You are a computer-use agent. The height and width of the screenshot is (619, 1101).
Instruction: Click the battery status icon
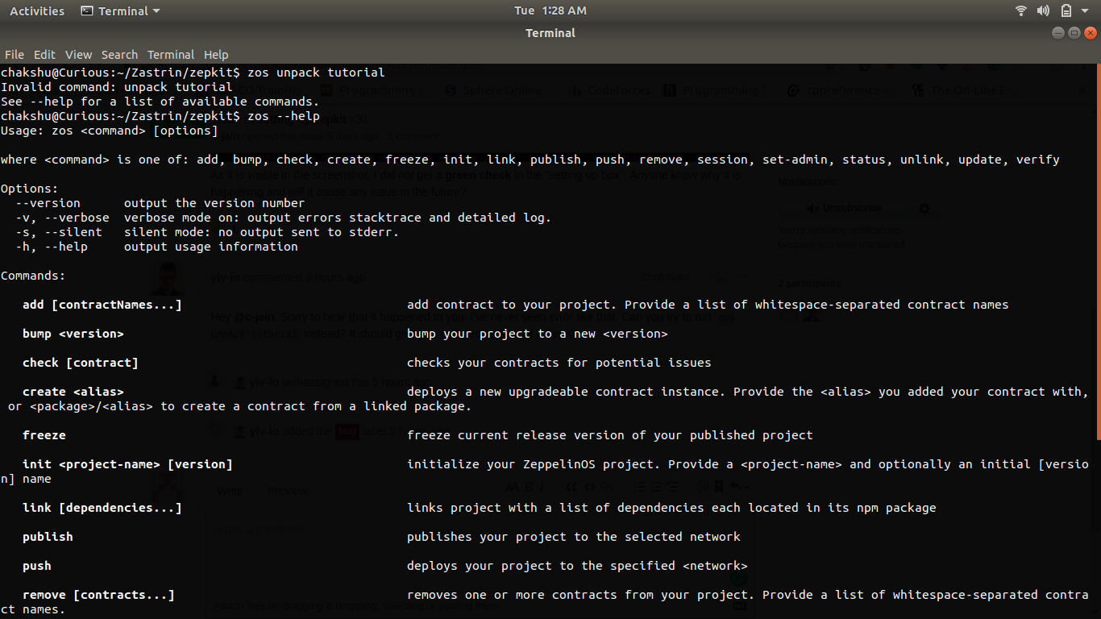(x=1066, y=10)
